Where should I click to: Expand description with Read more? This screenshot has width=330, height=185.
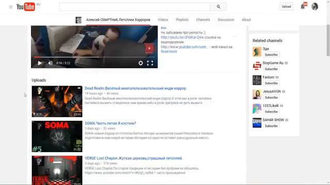169,51
